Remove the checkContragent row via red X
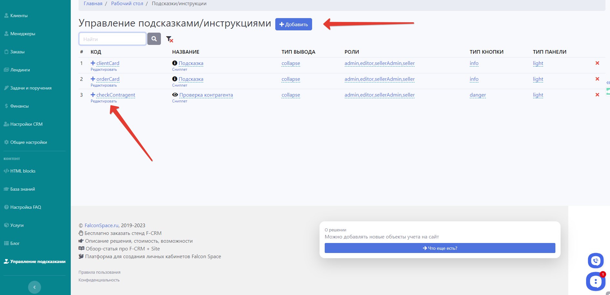Image resolution: width=610 pixels, height=295 pixels. coord(597,95)
